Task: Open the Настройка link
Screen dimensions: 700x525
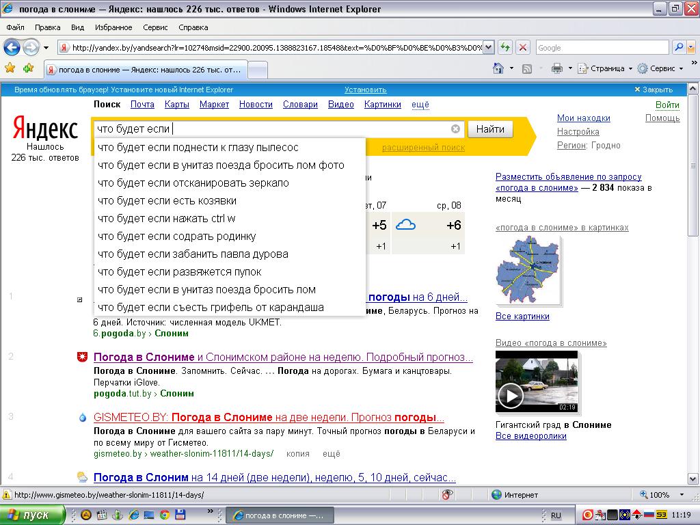Action: [x=578, y=132]
